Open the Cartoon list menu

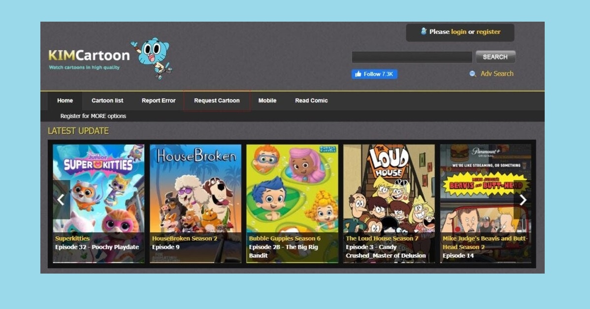pos(107,100)
